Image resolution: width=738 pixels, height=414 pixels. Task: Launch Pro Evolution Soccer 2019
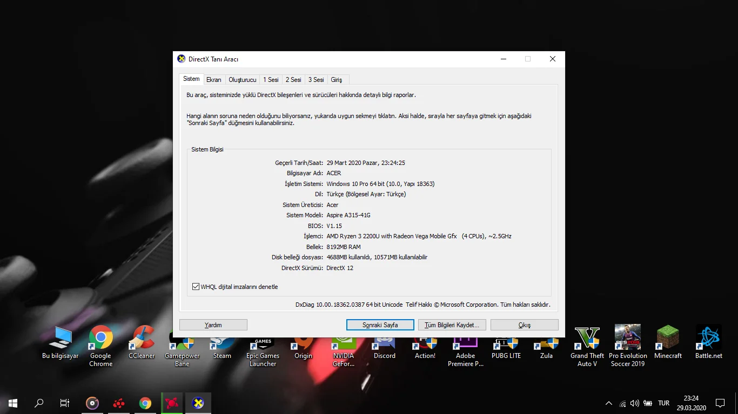(x=628, y=346)
